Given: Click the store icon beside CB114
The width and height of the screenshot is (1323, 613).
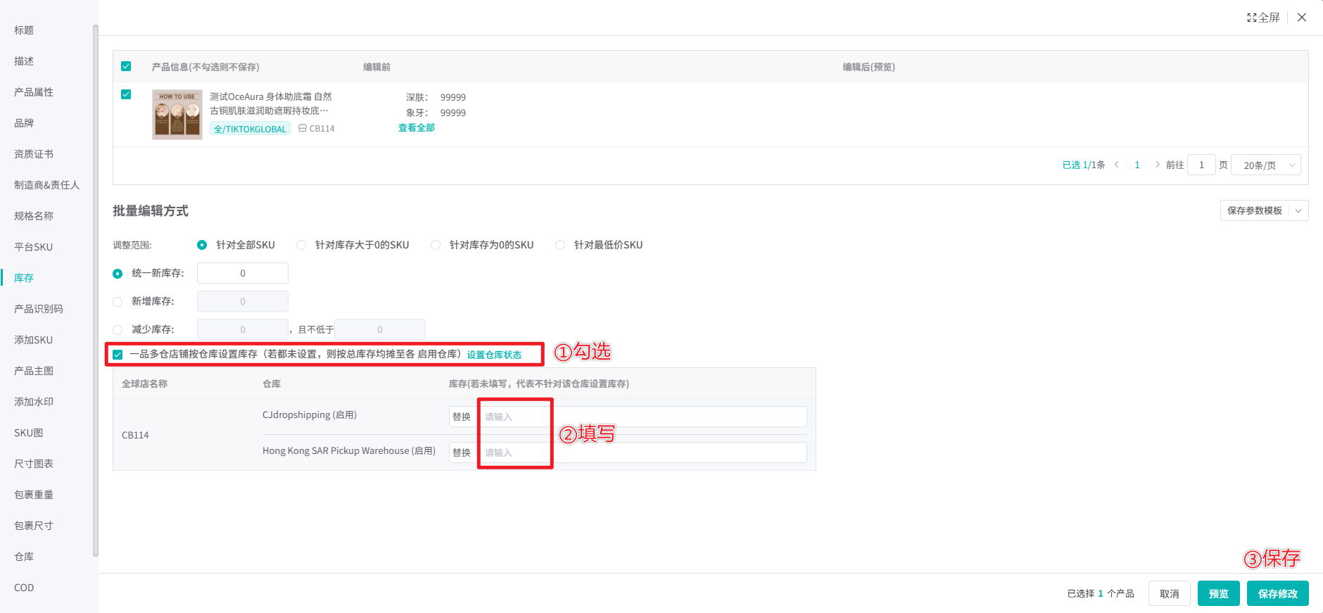Looking at the screenshot, I should point(303,128).
